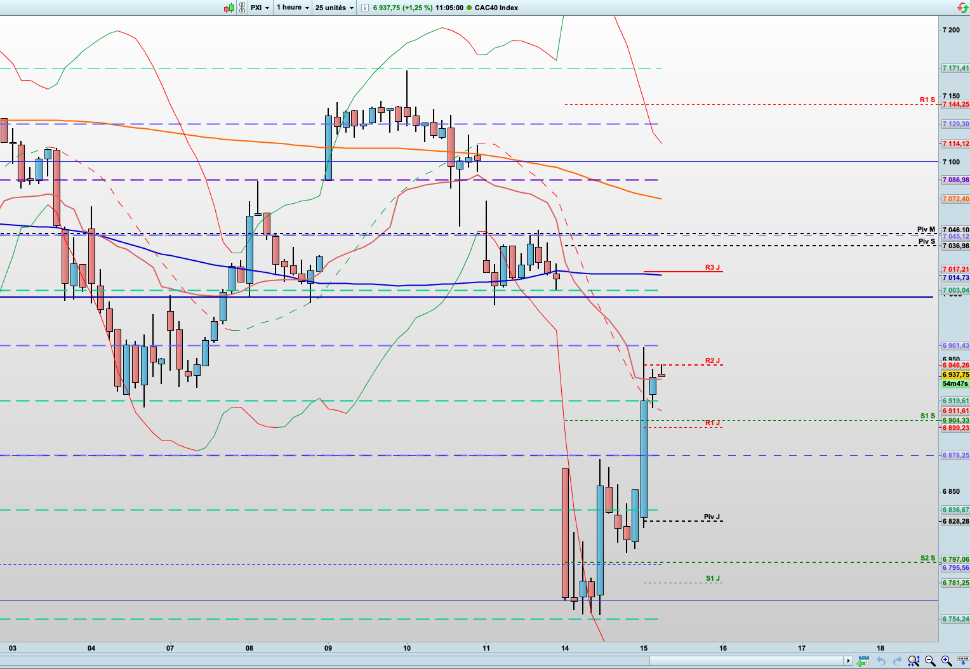This screenshot has height=669, width=970.
Task: Open the PXI instrument dropdown
Action: (260, 8)
